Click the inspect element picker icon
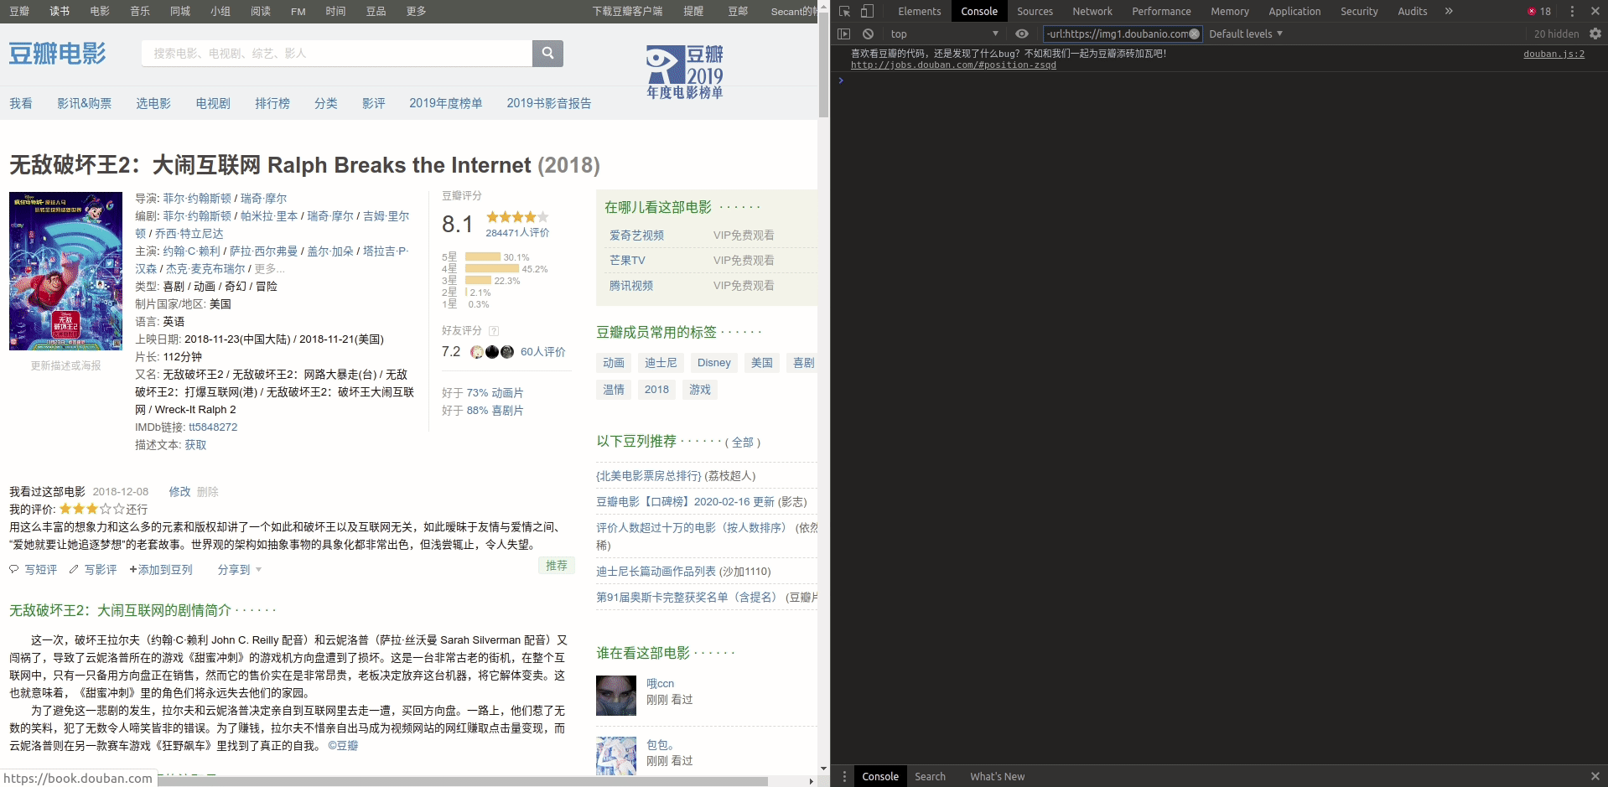The width and height of the screenshot is (1608, 787). pyautogui.click(x=844, y=11)
